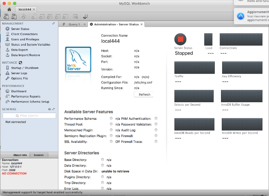
Task: Refresh the schemas list icon
Action: tap(50, 109)
